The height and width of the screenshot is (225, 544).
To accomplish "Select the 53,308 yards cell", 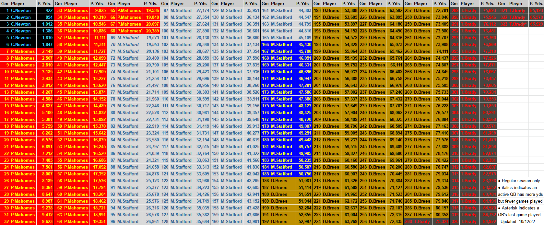I will tap(349, 10).
